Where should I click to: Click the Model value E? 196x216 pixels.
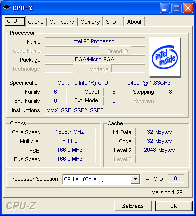pos(114,92)
